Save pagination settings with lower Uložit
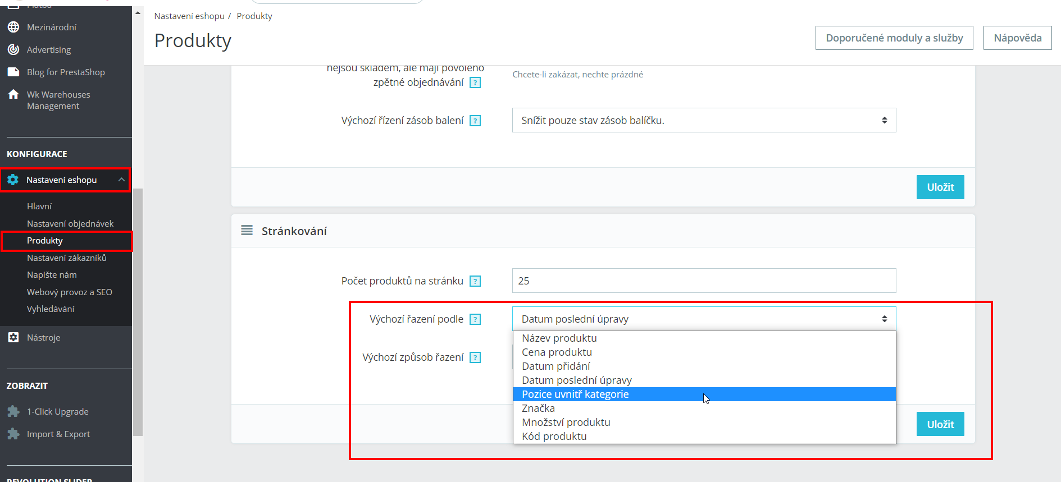This screenshot has width=1061, height=482. coord(940,424)
